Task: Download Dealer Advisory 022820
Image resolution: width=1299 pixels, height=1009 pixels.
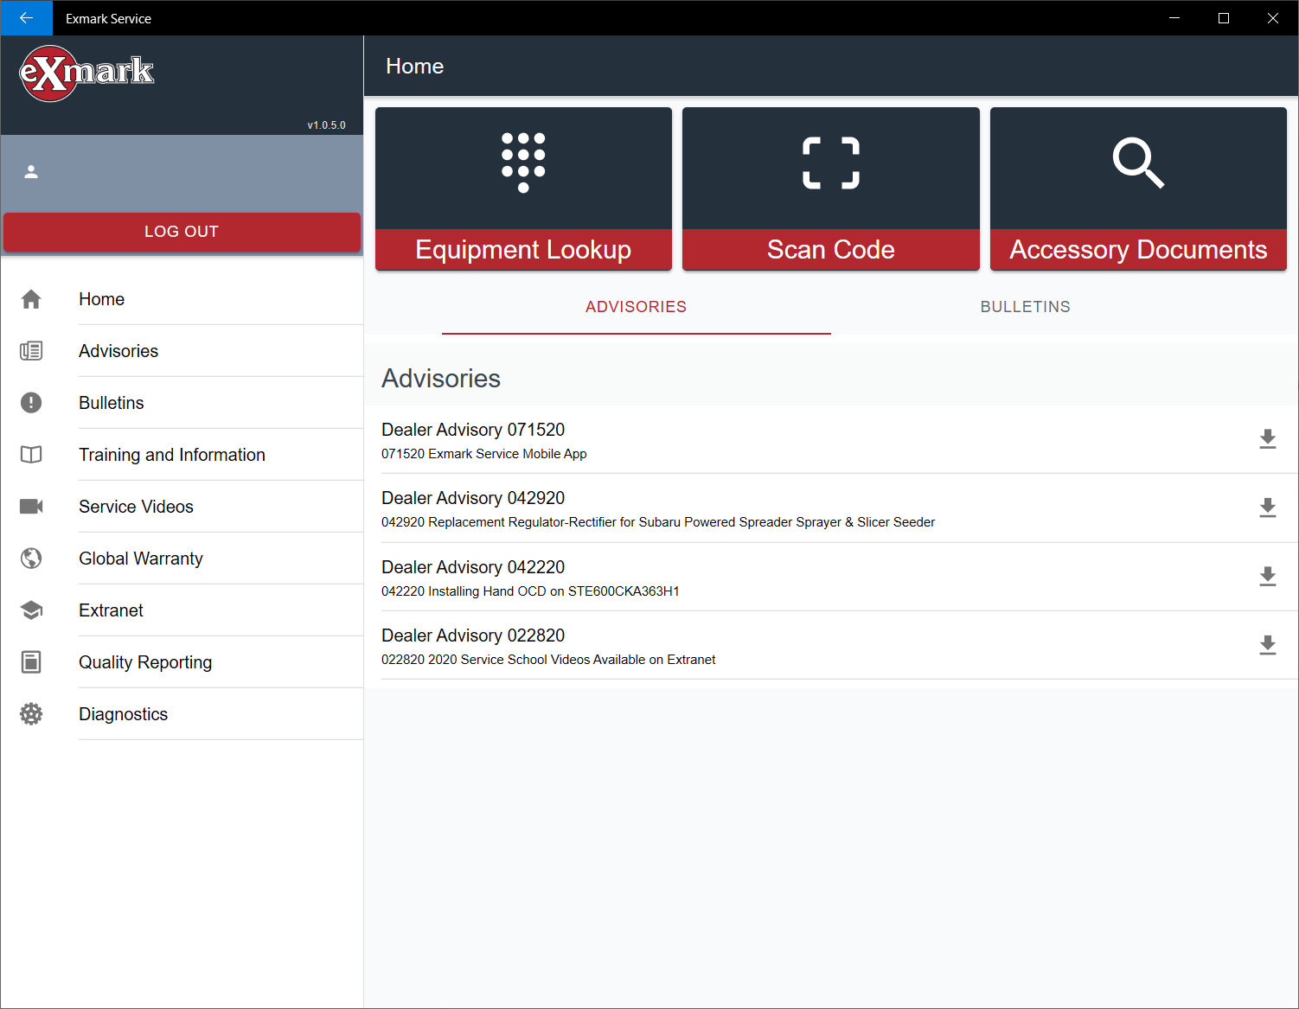Action: [1268, 645]
